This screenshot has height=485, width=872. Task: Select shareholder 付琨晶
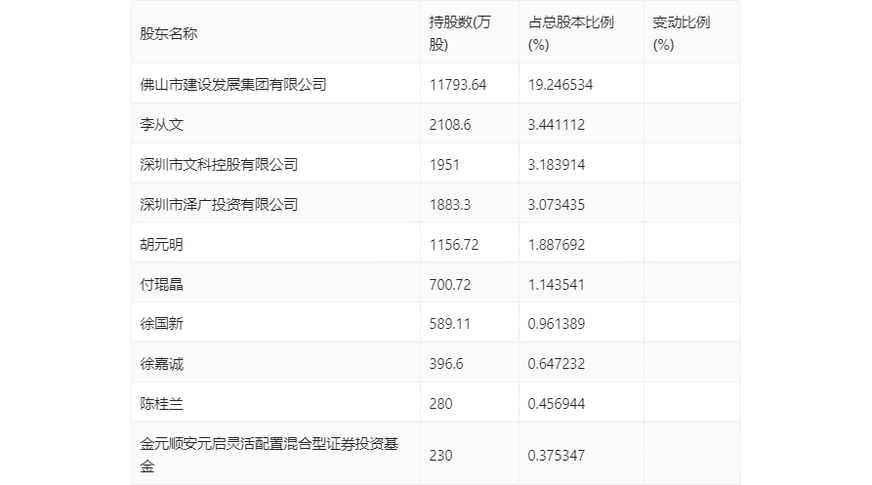coord(161,284)
